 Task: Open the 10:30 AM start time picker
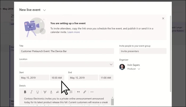point(57,78)
